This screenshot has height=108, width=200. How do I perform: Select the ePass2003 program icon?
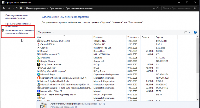coord(39,58)
